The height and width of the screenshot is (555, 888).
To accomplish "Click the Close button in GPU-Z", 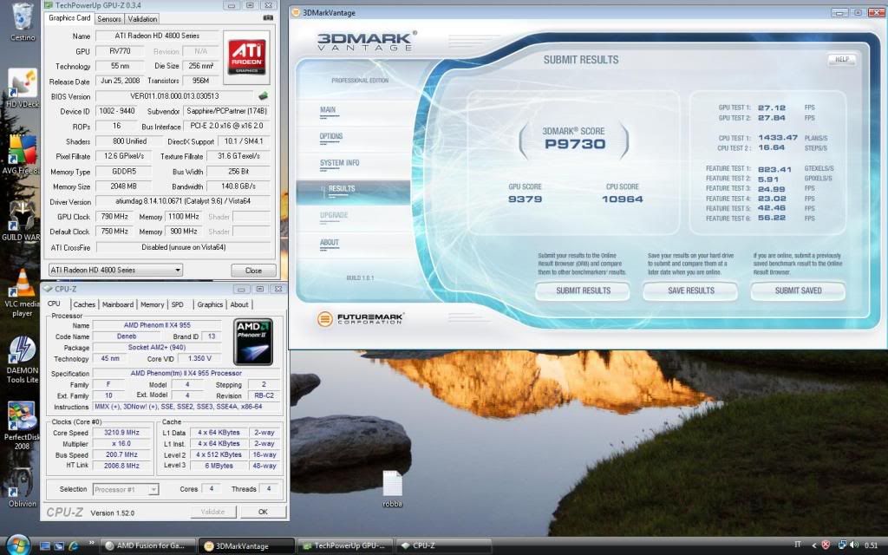I will click(253, 271).
